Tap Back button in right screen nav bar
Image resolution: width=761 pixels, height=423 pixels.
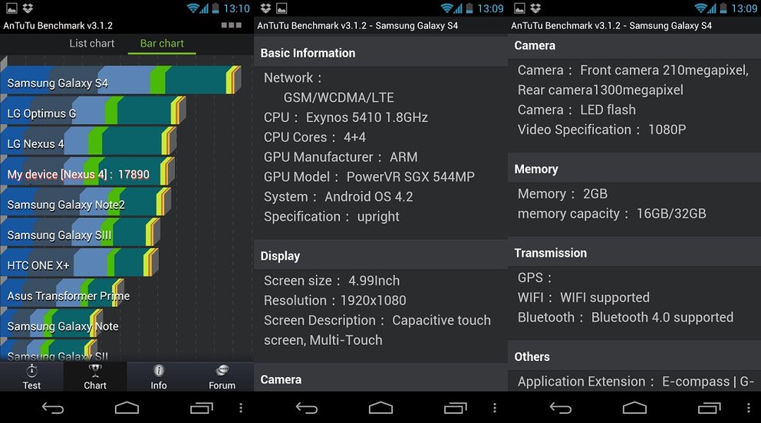(561, 408)
